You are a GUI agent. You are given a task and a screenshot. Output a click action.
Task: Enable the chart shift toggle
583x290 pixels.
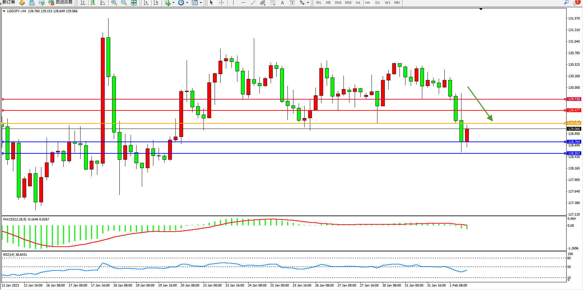(156, 3)
